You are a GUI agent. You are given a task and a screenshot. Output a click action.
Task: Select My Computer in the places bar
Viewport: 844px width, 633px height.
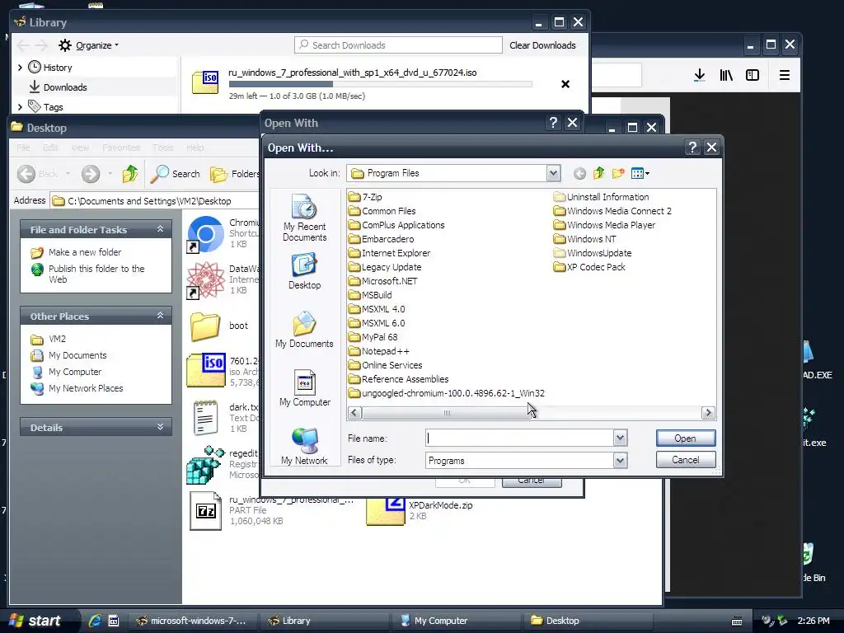pyautogui.click(x=305, y=389)
